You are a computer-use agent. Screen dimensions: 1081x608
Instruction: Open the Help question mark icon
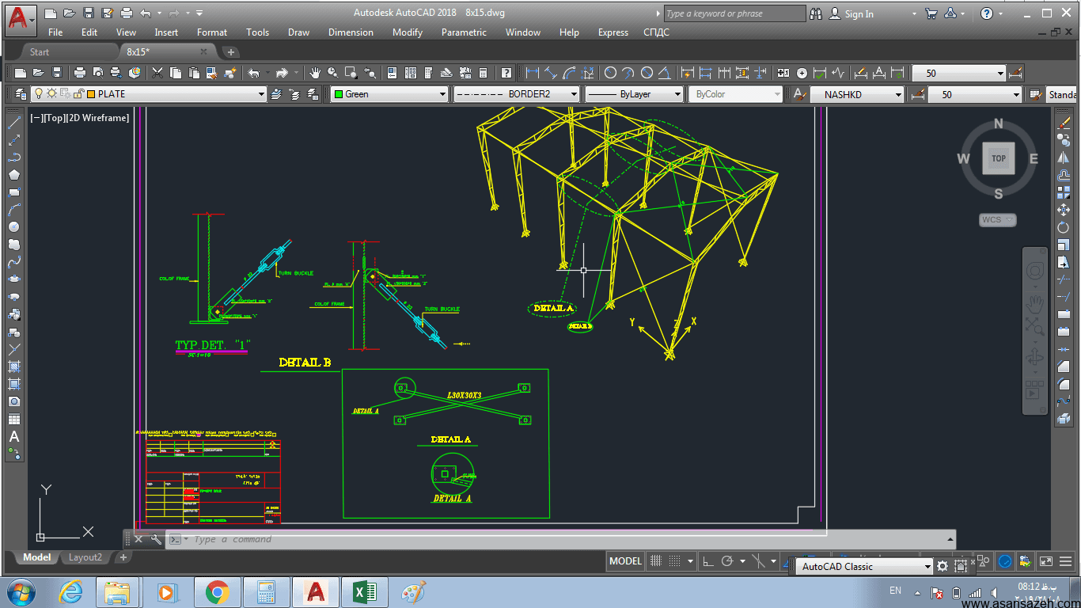[506, 73]
